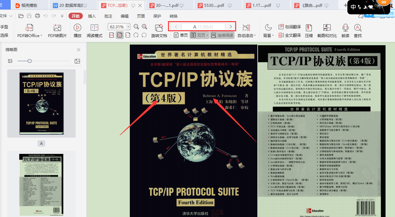The image size is (395, 217).
Task: Open the 文件 menu dropdown
Action: (x=7, y=16)
